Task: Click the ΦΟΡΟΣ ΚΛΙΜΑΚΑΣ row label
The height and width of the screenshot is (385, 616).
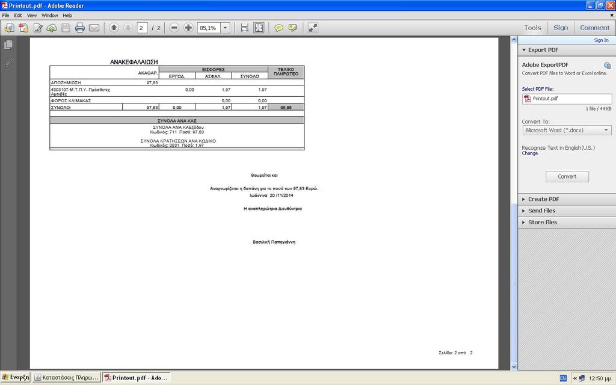Action: tap(71, 100)
